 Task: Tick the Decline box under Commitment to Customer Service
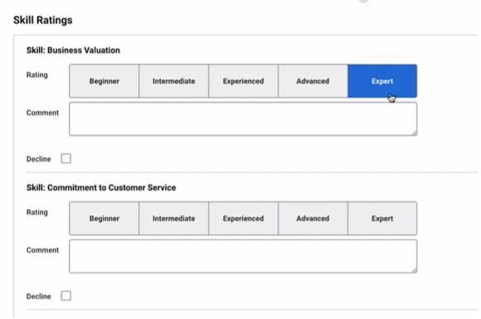click(x=66, y=296)
